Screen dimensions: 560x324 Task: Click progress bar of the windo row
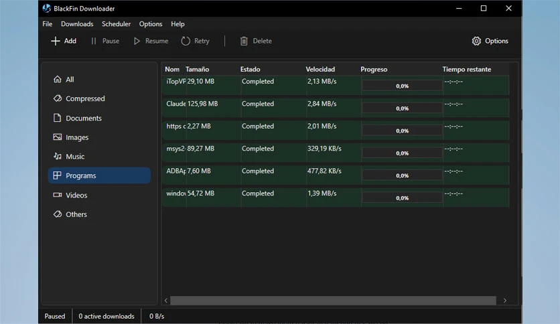click(402, 197)
